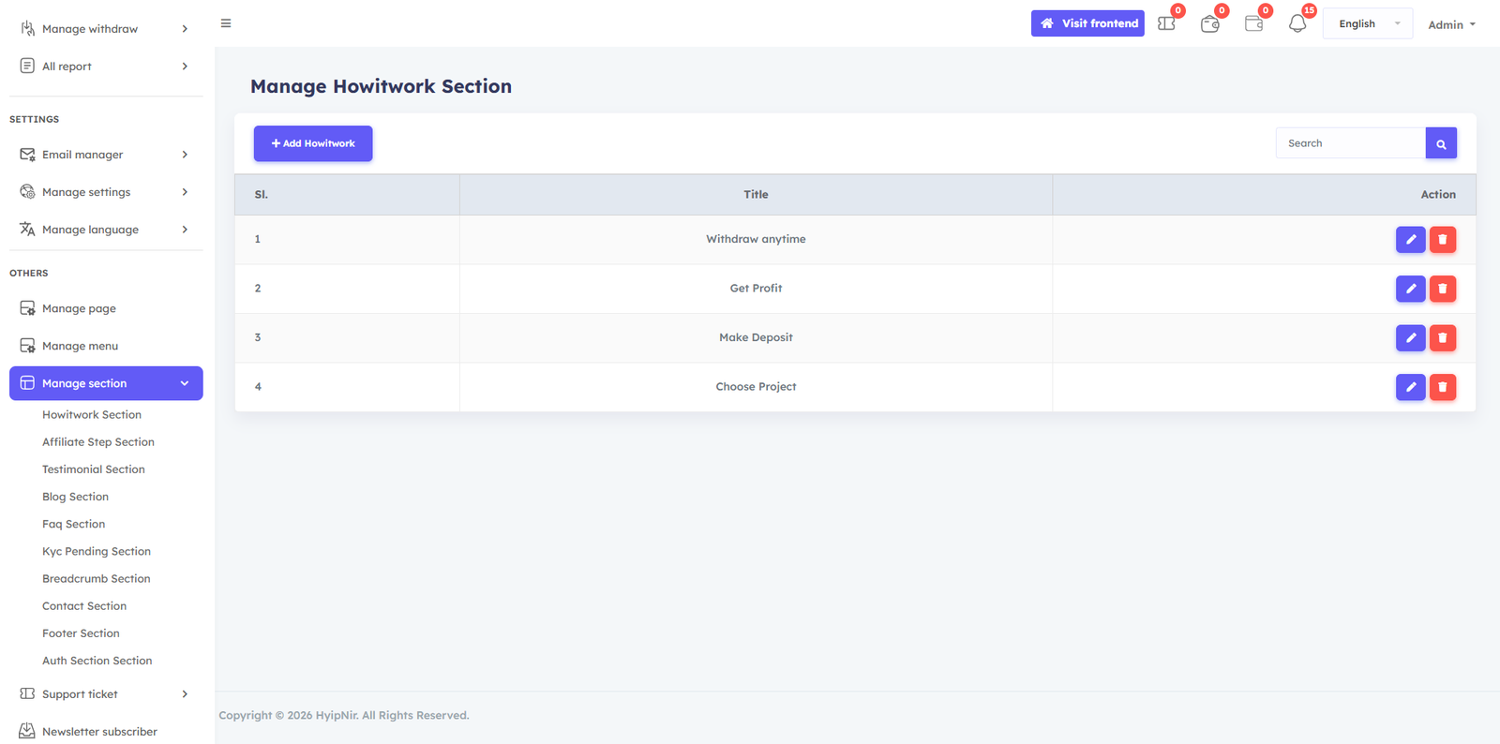Open the English language dropdown
The image size is (1500, 744).
(x=1367, y=24)
